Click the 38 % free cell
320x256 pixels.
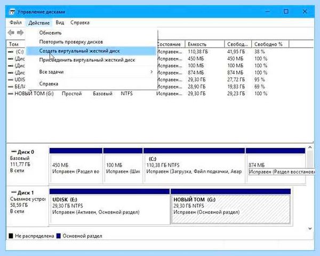tap(259, 52)
